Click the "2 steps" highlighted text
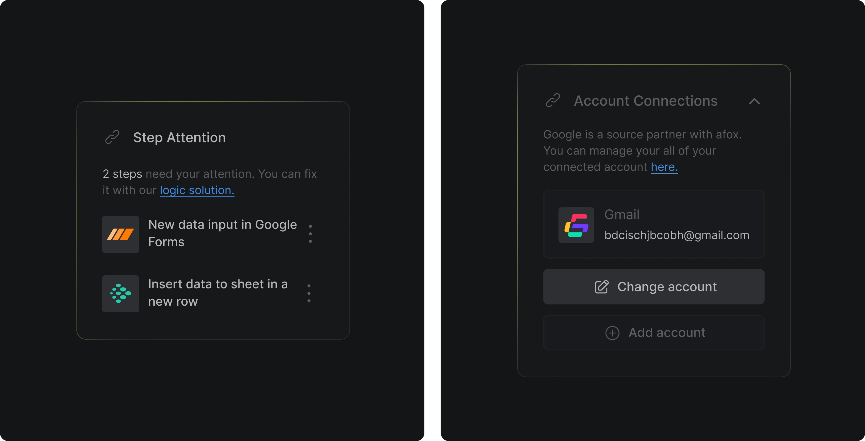This screenshot has width=865, height=441. click(x=122, y=174)
